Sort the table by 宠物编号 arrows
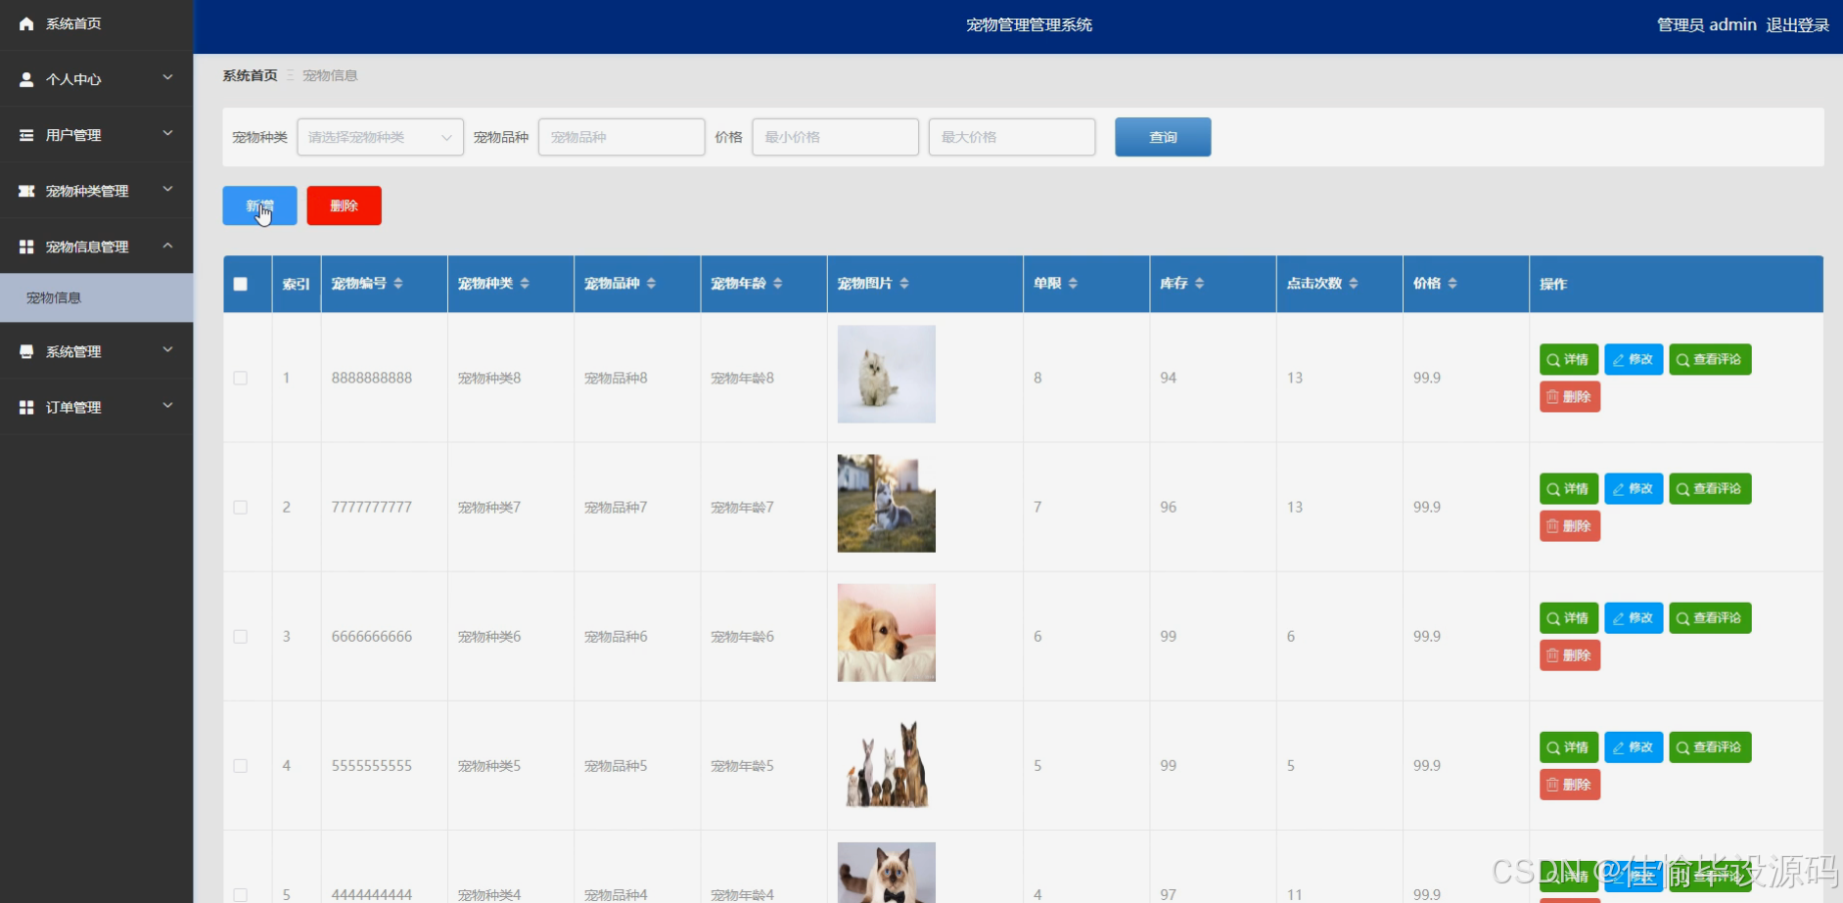Screen dimensions: 1843x903 [x=398, y=284]
